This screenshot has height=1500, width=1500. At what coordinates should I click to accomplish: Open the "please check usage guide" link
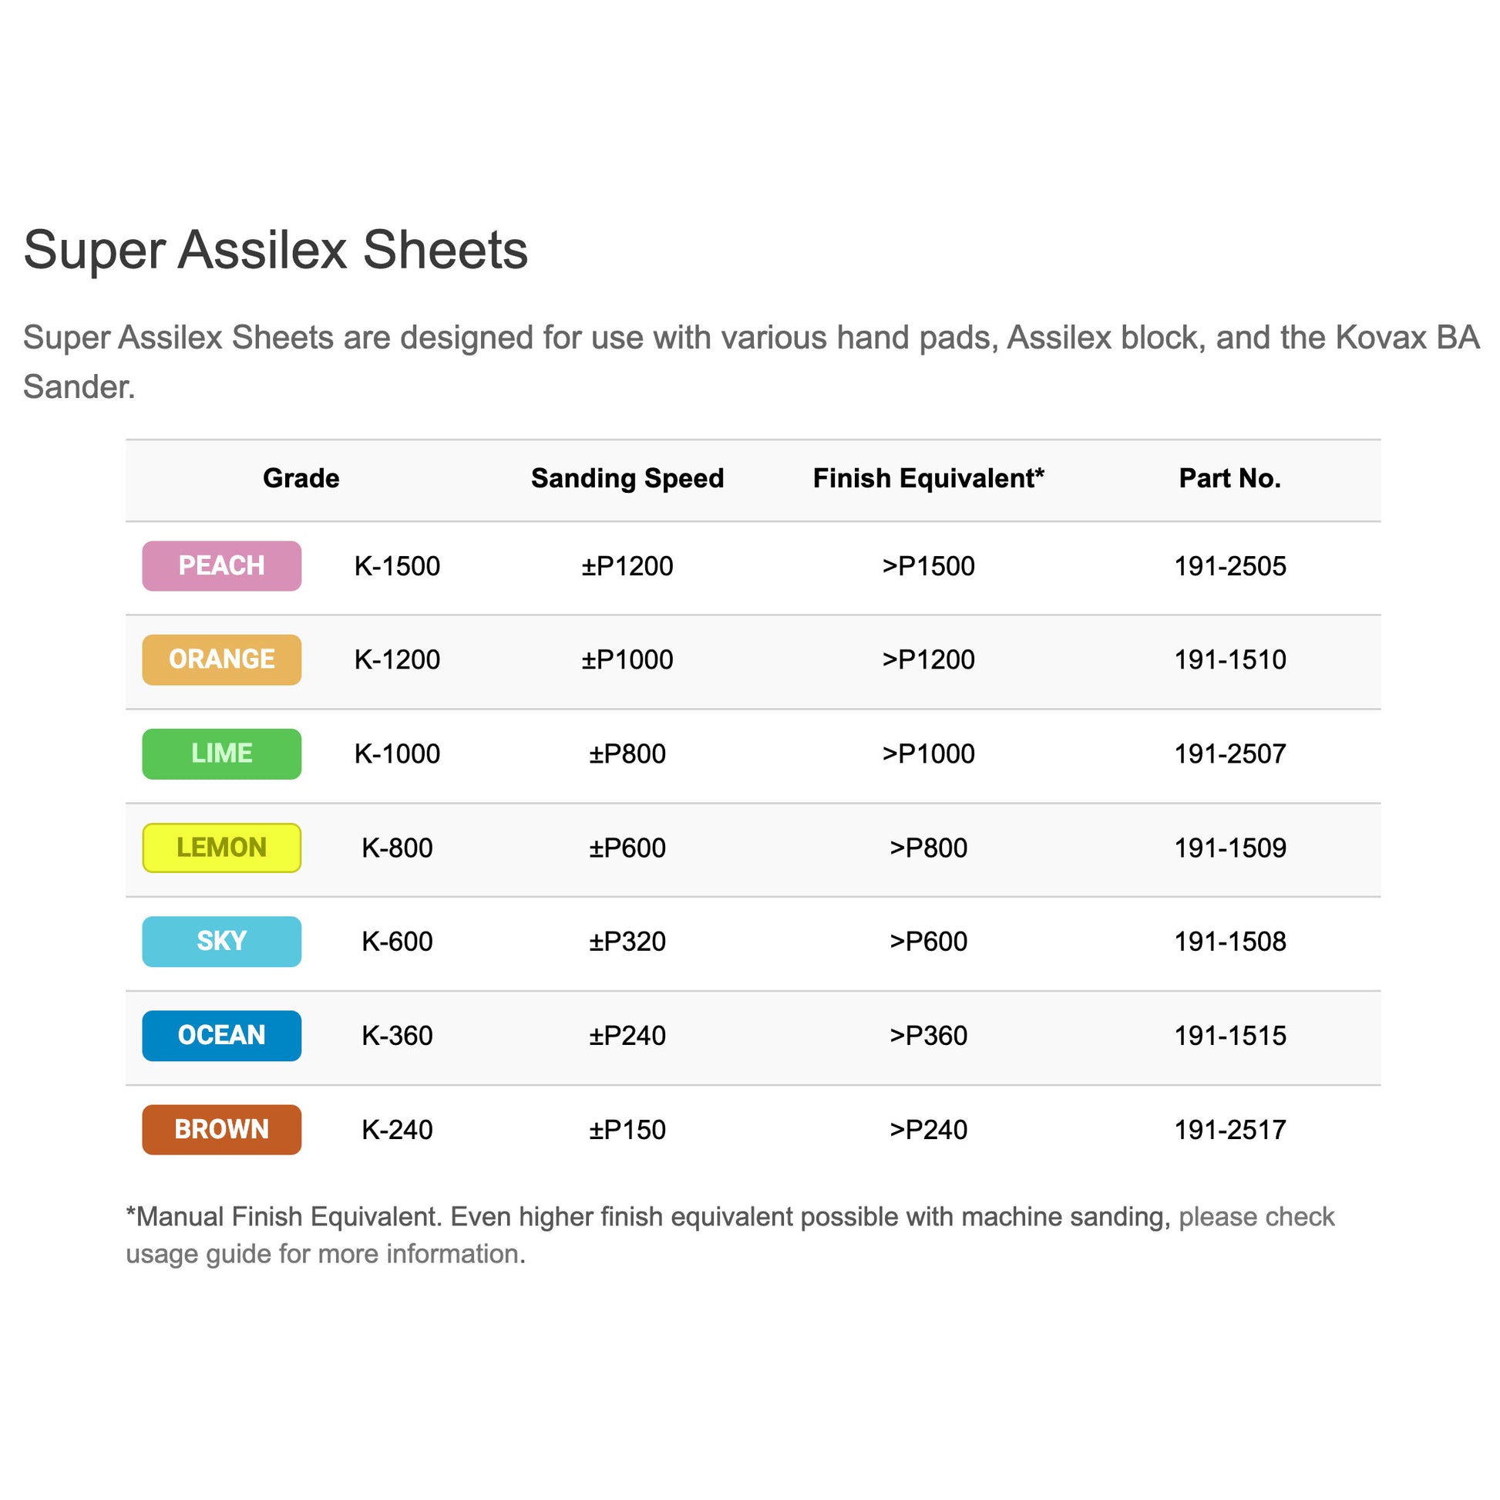click(x=1256, y=1216)
